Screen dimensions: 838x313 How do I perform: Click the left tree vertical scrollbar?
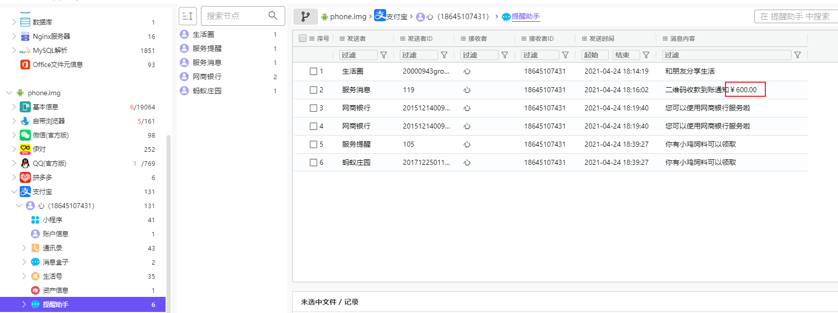169,222
